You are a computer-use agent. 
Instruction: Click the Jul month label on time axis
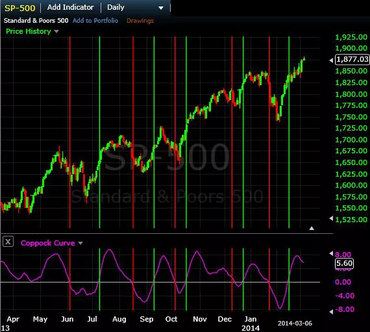click(x=92, y=319)
